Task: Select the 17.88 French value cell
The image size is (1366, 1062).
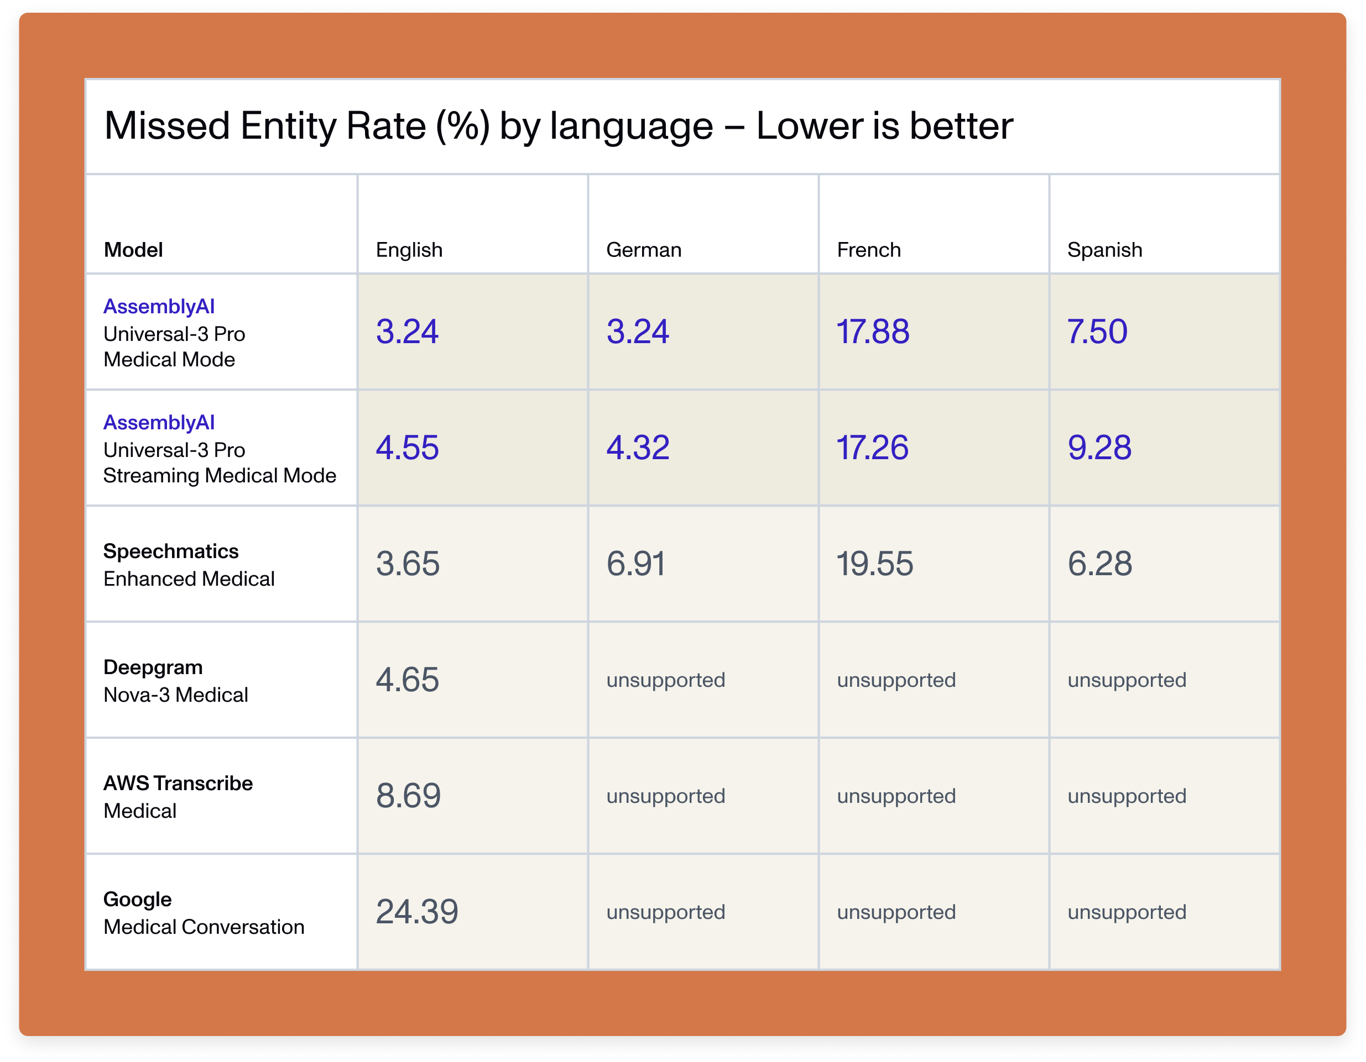Action: [x=873, y=332]
